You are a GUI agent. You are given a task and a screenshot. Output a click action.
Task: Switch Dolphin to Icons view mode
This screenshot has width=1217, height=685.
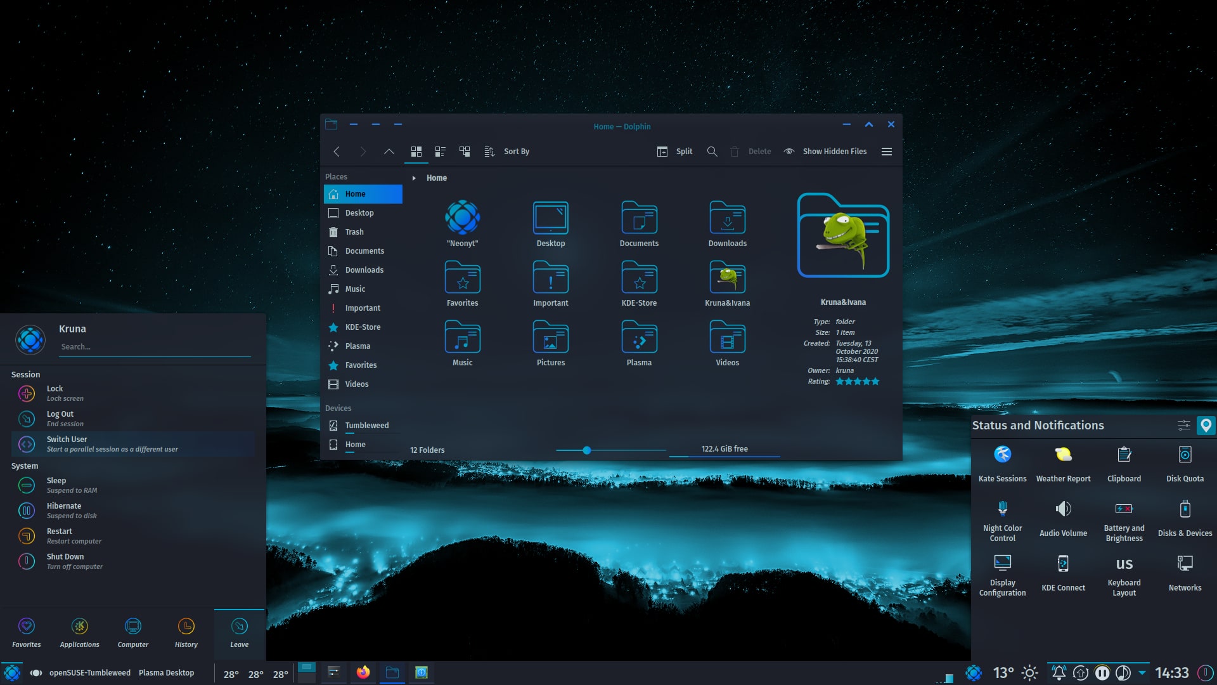[x=416, y=152]
